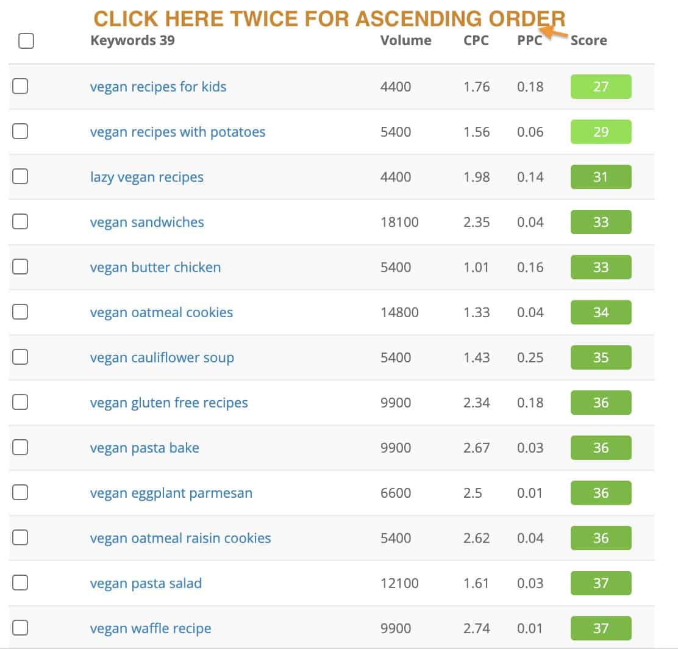Open the lazy vegan recipes link
The image size is (678, 649).
(146, 177)
